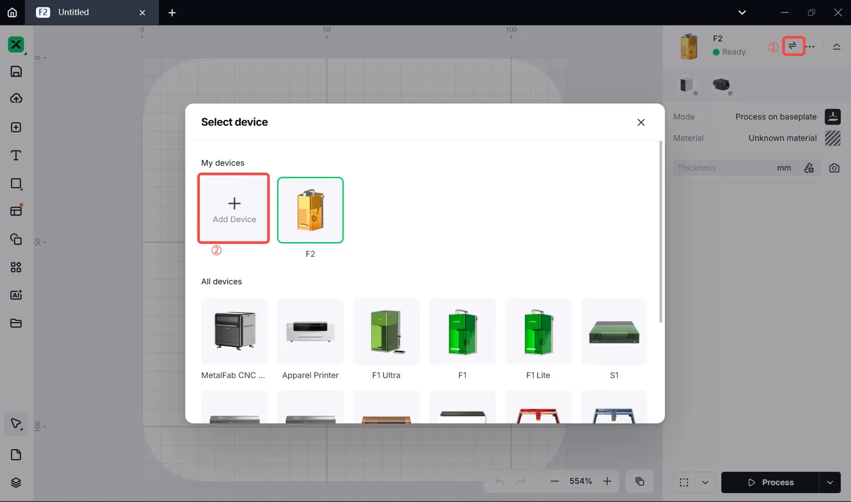
Task: Open the framing dropdown arrow
Action: pos(705,483)
